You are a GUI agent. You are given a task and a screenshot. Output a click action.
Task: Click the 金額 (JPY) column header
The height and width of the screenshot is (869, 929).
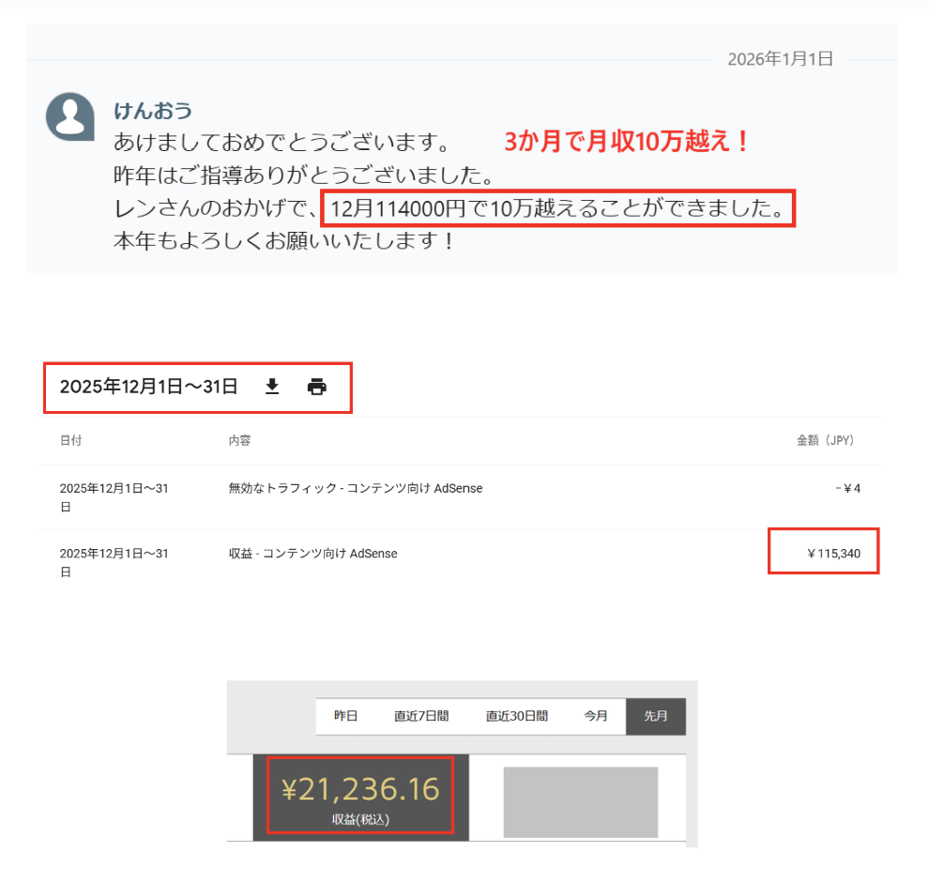[825, 440]
